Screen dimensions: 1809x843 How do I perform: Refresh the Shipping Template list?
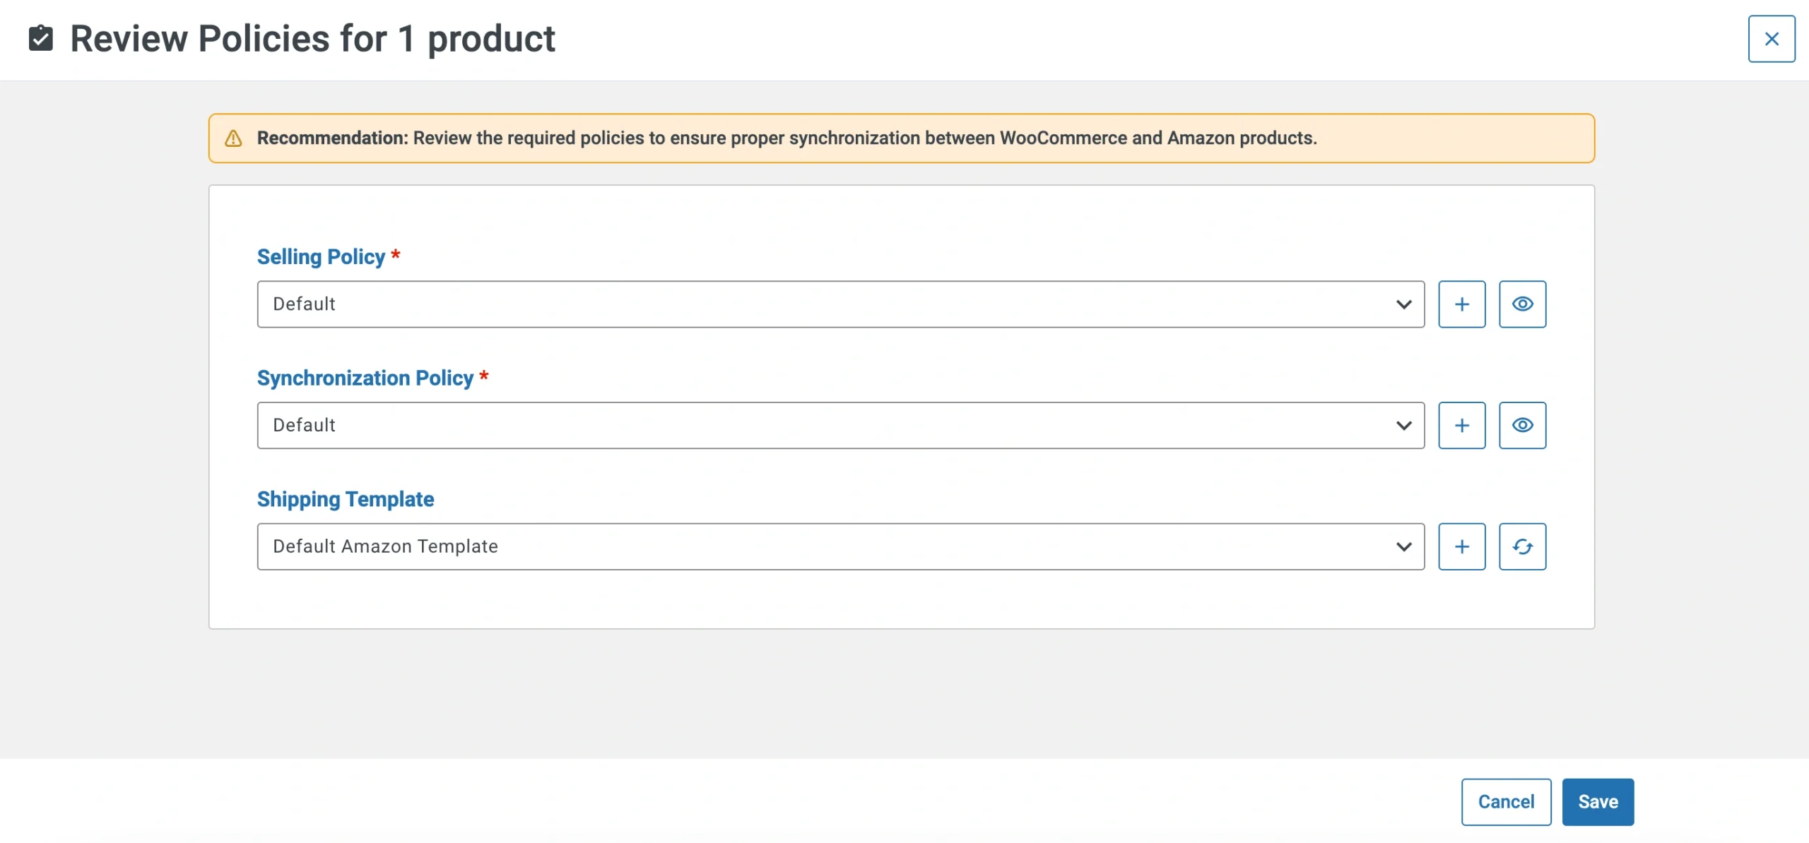click(x=1522, y=546)
